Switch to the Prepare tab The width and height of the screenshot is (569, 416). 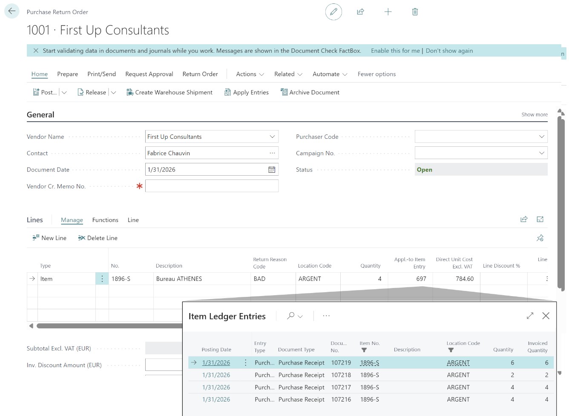pos(67,74)
